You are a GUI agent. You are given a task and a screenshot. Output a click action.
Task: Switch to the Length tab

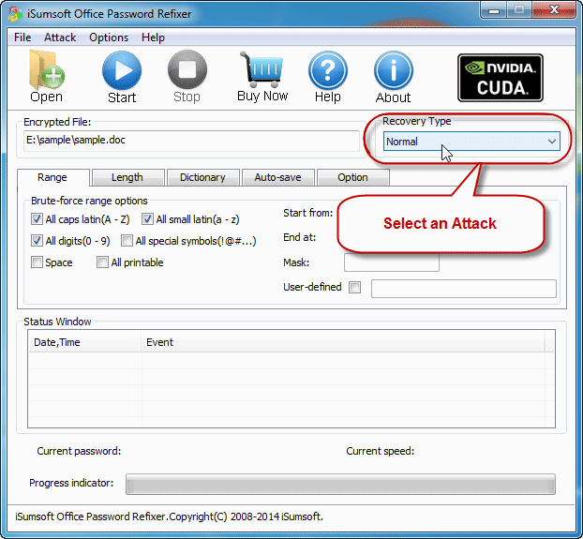[x=127, y=177]
